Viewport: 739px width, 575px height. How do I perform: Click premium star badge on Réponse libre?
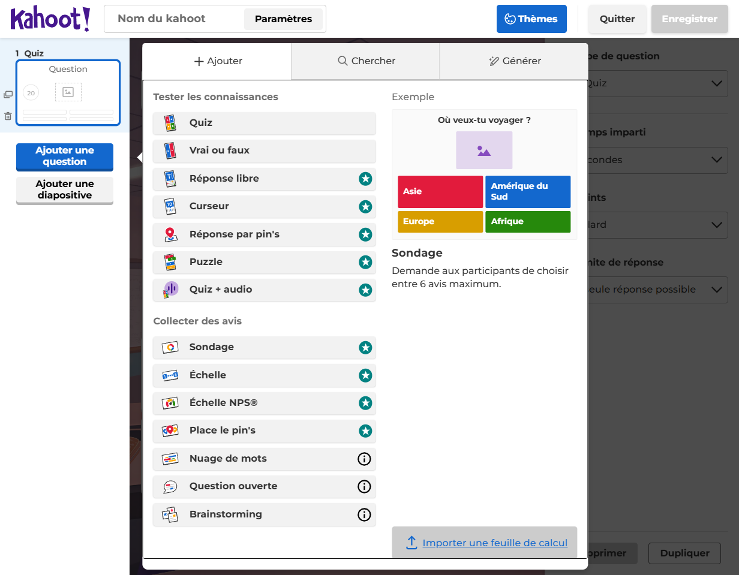[x=365, y=179]
